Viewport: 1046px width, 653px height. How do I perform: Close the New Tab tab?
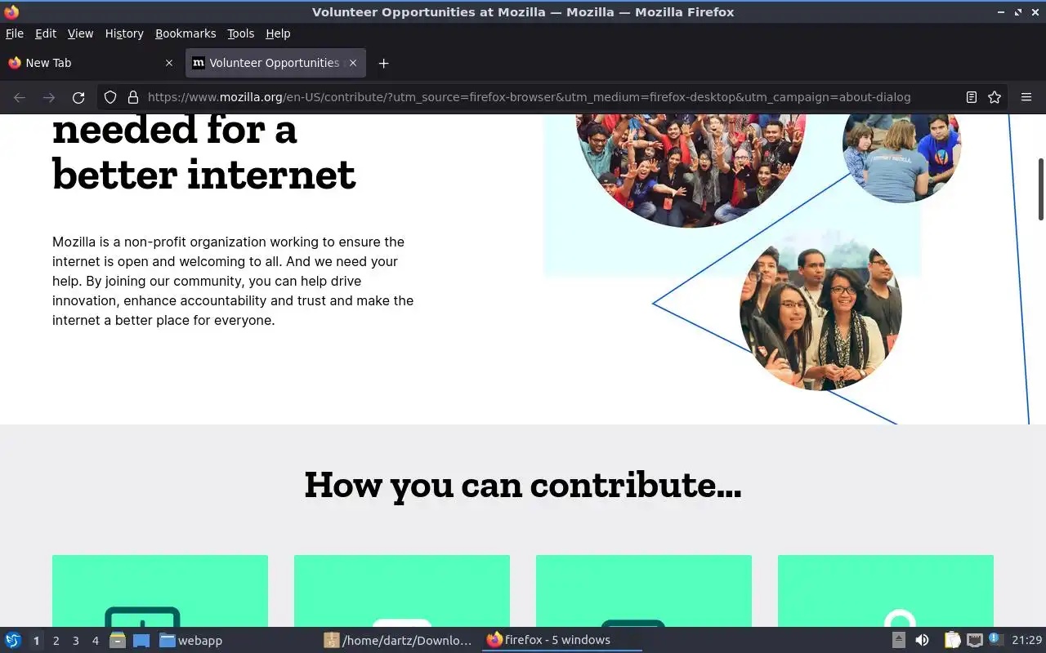pyautogui.click(x=169, y=63)
